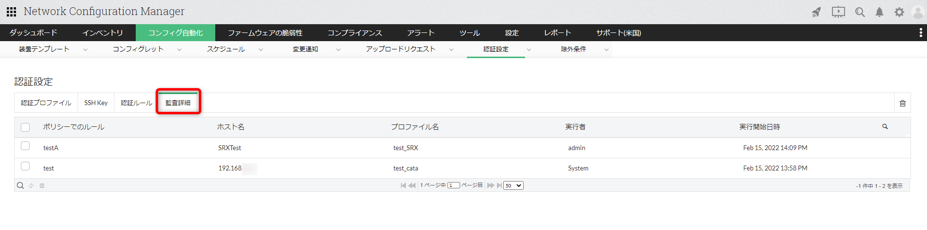Select the 認証プロファイル tab
927x230 pixels.
[x=46, y=103]
